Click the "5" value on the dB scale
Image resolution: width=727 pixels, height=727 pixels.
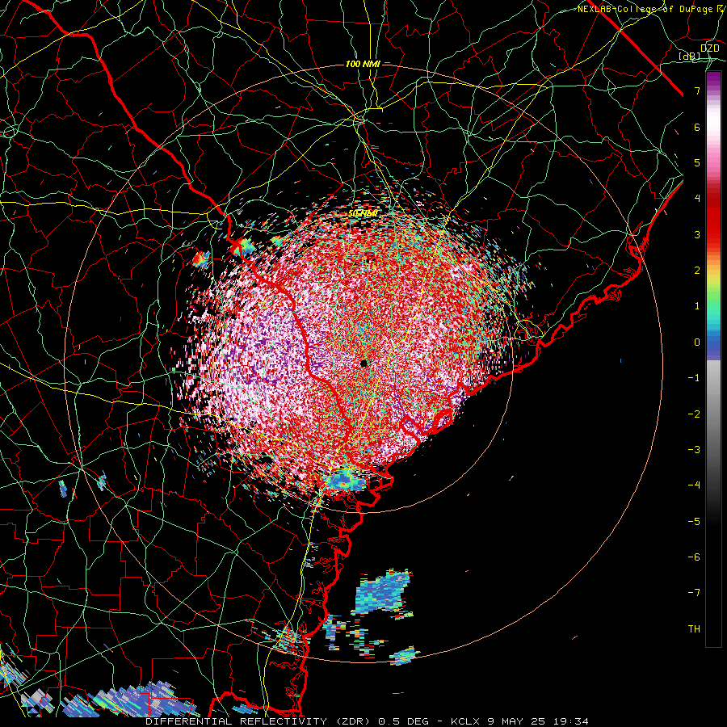point(697,162)
